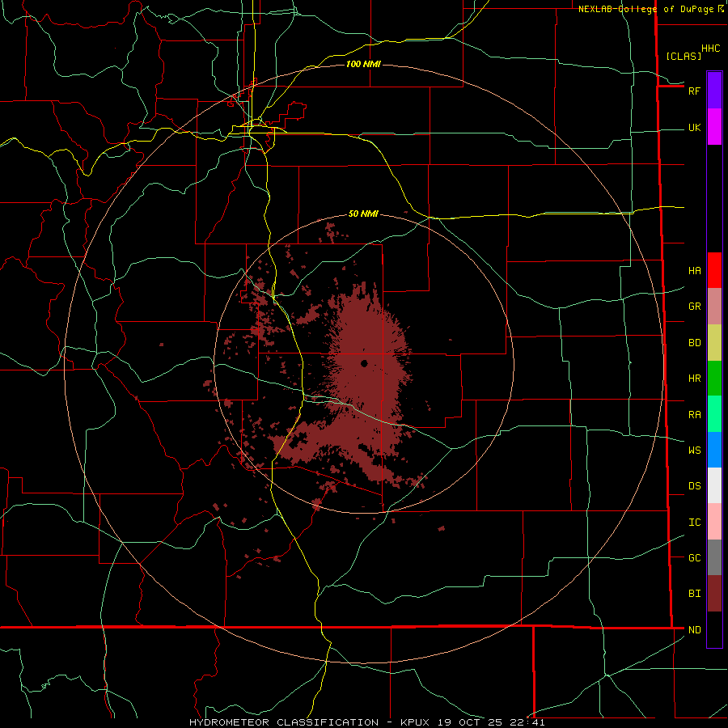Select the IC pink legend swatch
The width and height of the screenshot is (728, 728).
pos(714,522)
